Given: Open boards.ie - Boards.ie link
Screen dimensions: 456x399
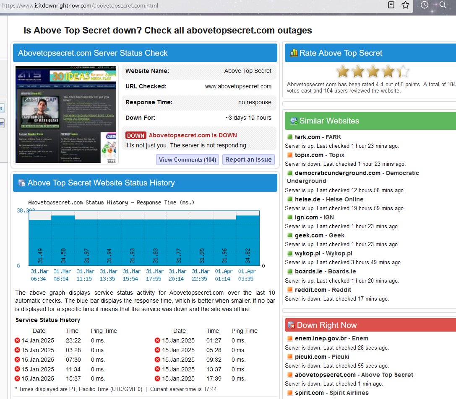Looking at the screenshot, I should tap(326, 271).
